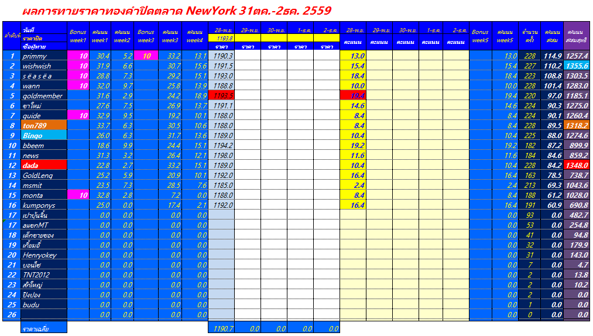Select the orange net score cell 1318.2
Image resolution: width=593 pixels, height=336 pixels.
coord(577,126)
